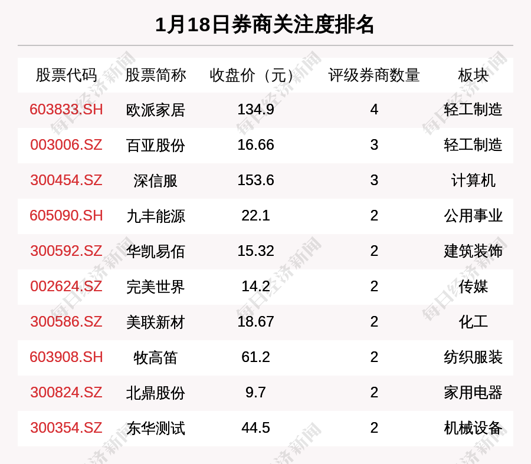The height and width of the screenshot is (464, 531).
Task: Click sector 传媒
Action: tap(473, 287)
